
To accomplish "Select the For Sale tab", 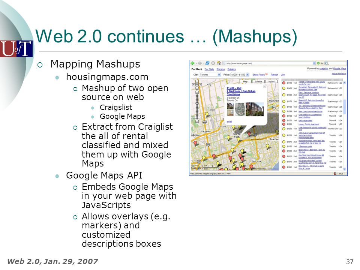I will tap(209, 69).
